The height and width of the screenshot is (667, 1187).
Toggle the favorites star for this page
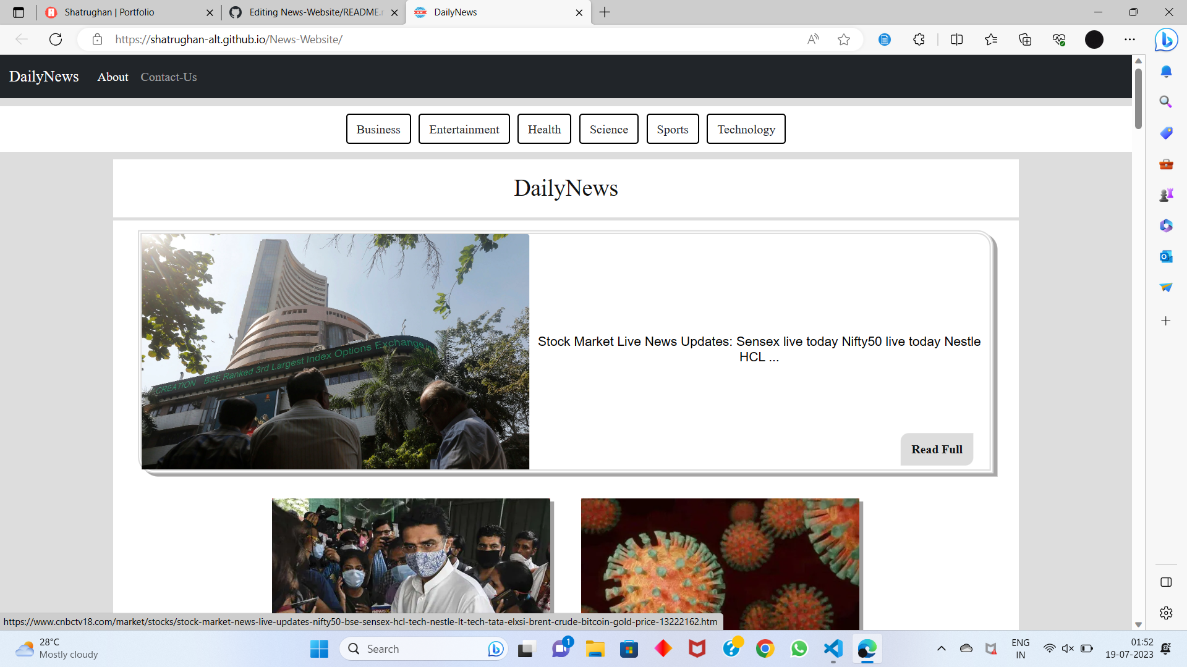click(x=845, y=39)
